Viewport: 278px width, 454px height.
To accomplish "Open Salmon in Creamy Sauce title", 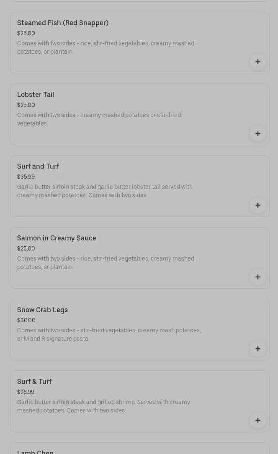I will 57,238.
